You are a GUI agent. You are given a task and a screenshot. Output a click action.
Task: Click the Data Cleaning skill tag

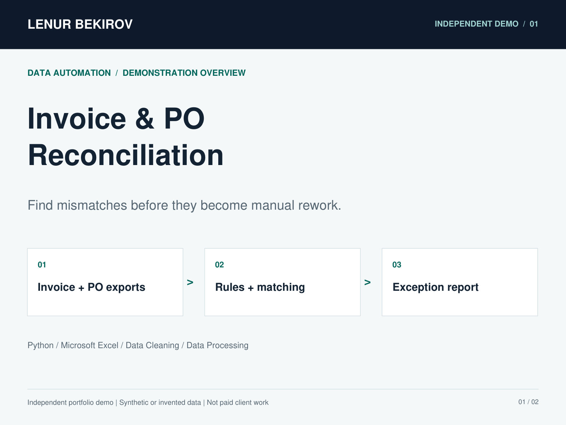coord(152,345)
